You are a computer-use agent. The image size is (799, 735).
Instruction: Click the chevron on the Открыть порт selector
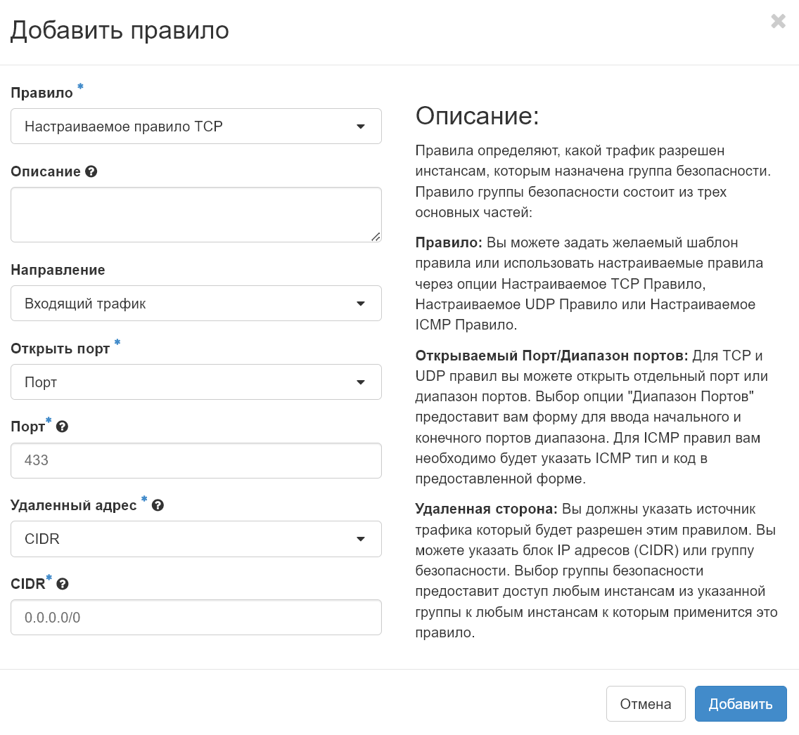pyautogui.click(x=362, y=382)
